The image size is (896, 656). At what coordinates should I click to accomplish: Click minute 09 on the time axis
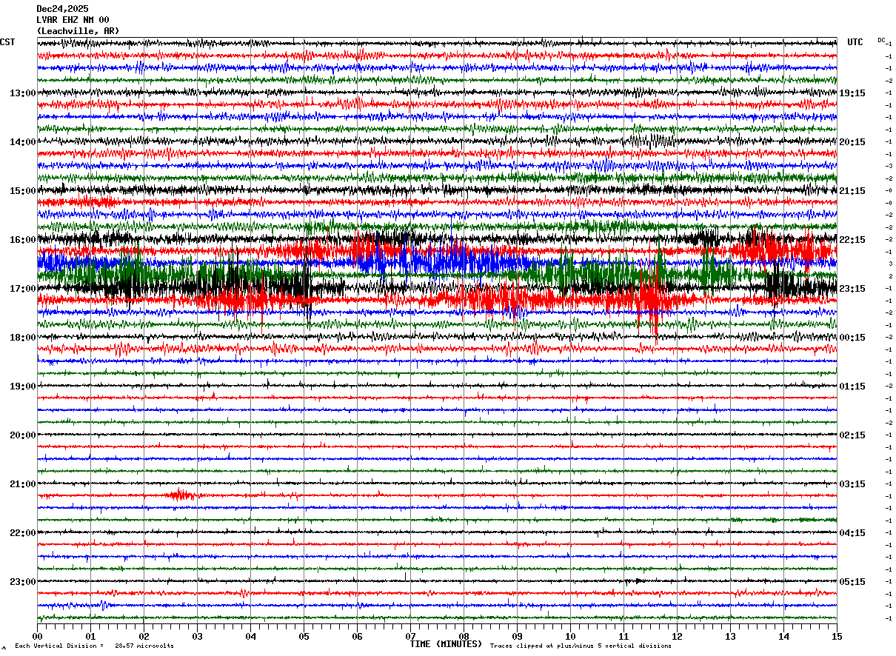[517, 636]
